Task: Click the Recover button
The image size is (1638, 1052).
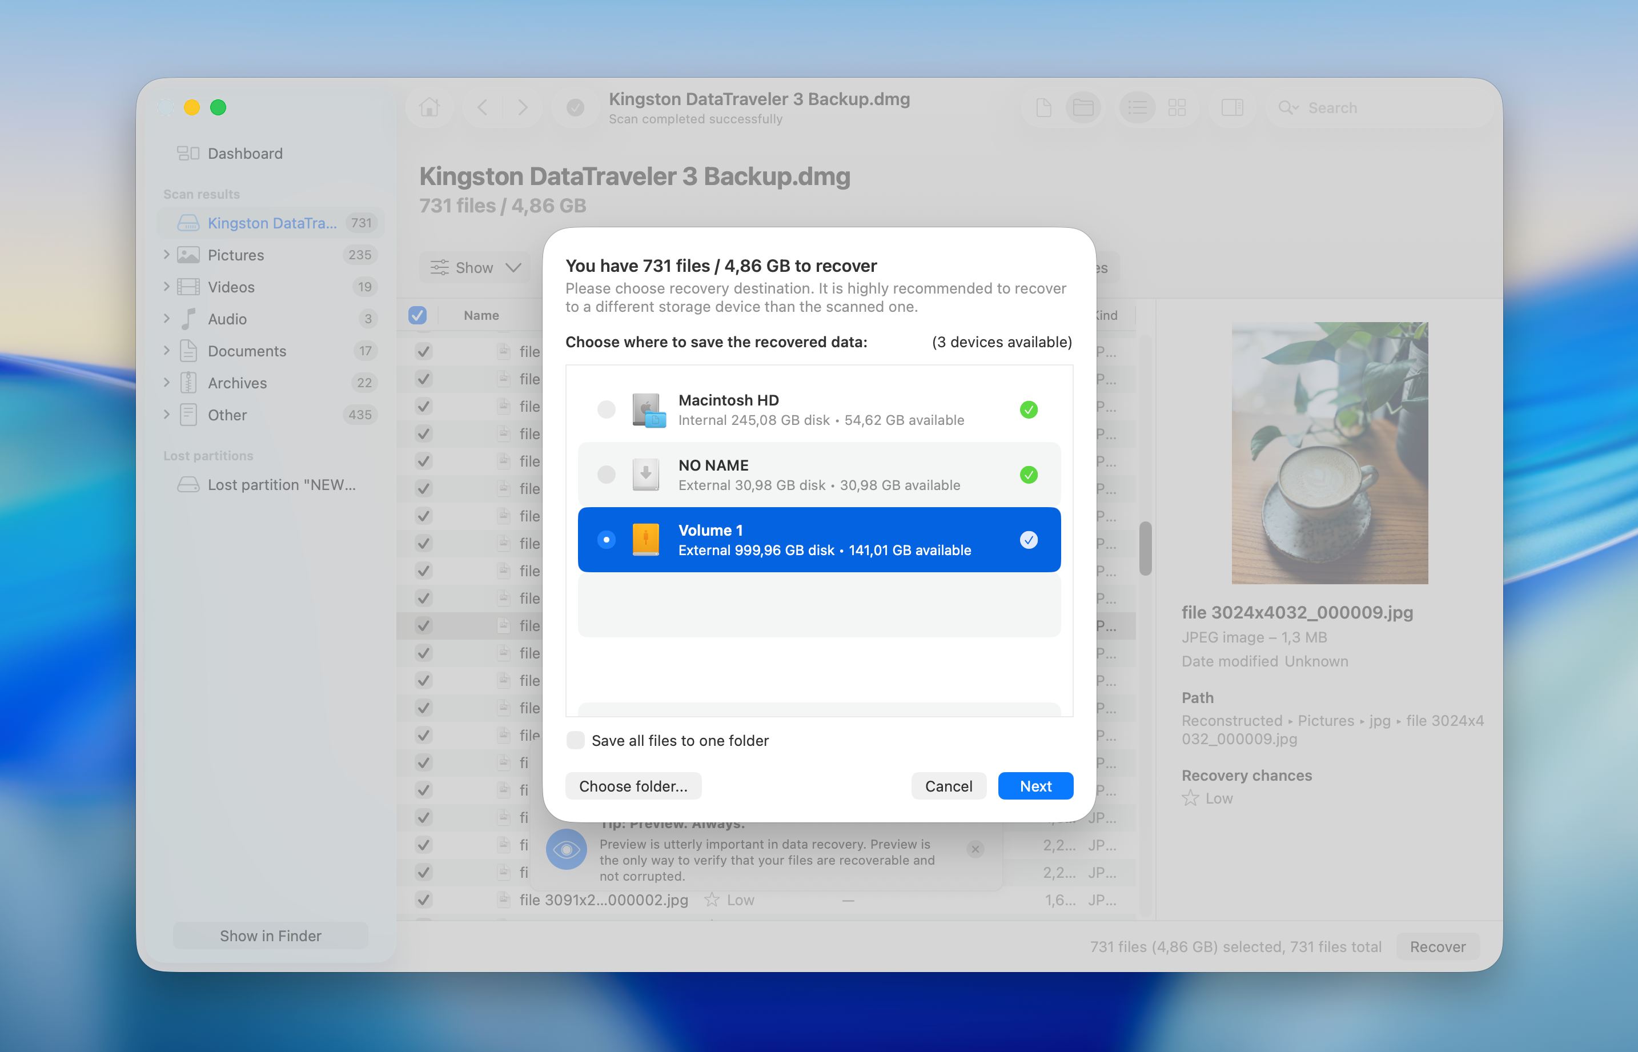Action: click(x=1437, y=947)
